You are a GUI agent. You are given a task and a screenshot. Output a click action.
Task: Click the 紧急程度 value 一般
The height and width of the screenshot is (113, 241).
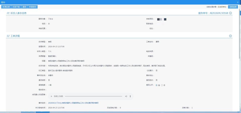(x=50, y=85)
